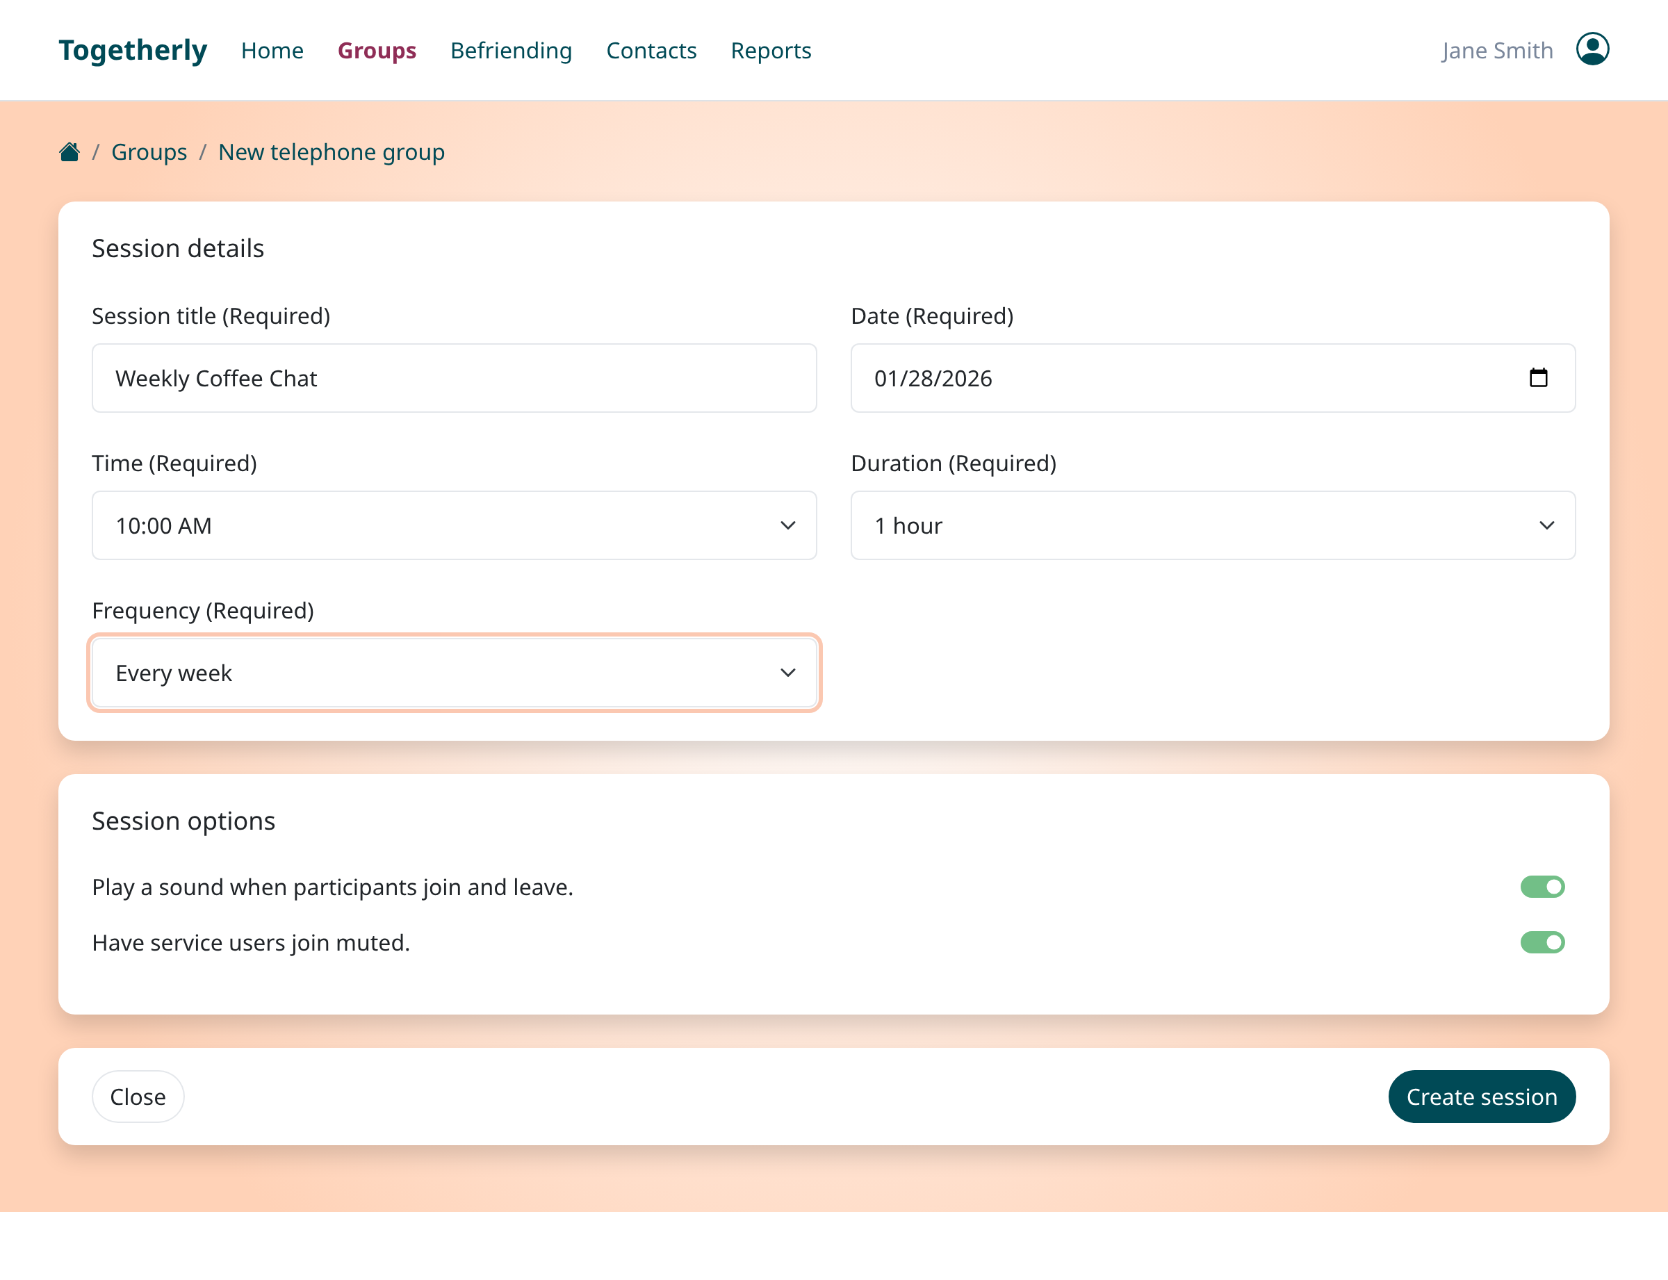Open the Duration dropdown showing 1 hour
This screenshot has width=1668, height=1280.
point(1213,526)
